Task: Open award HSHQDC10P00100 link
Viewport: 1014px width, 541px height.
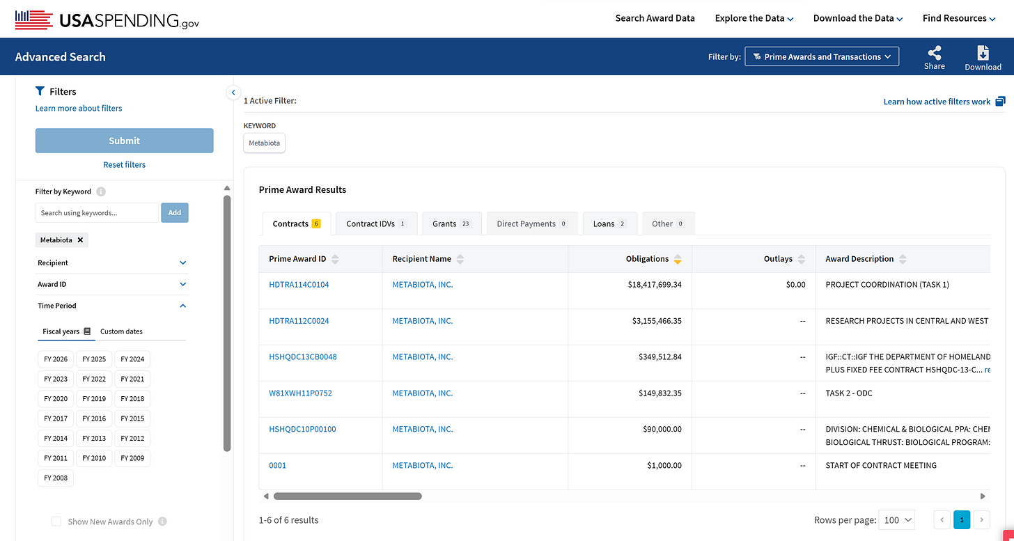Action: click(302, 430)
